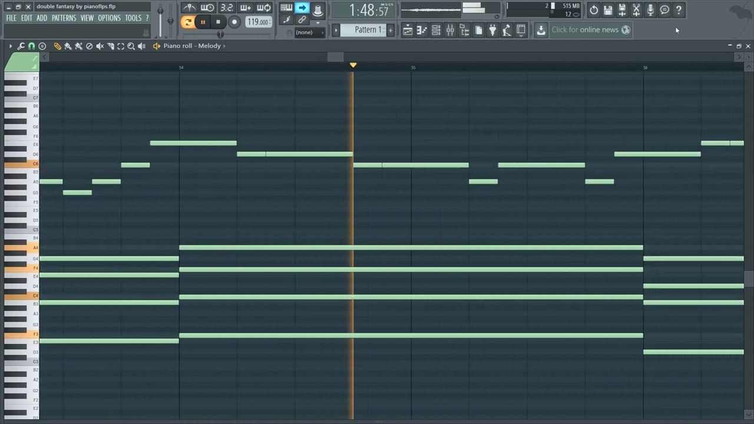Select the Draw pencil tool

tap(57, 46)
